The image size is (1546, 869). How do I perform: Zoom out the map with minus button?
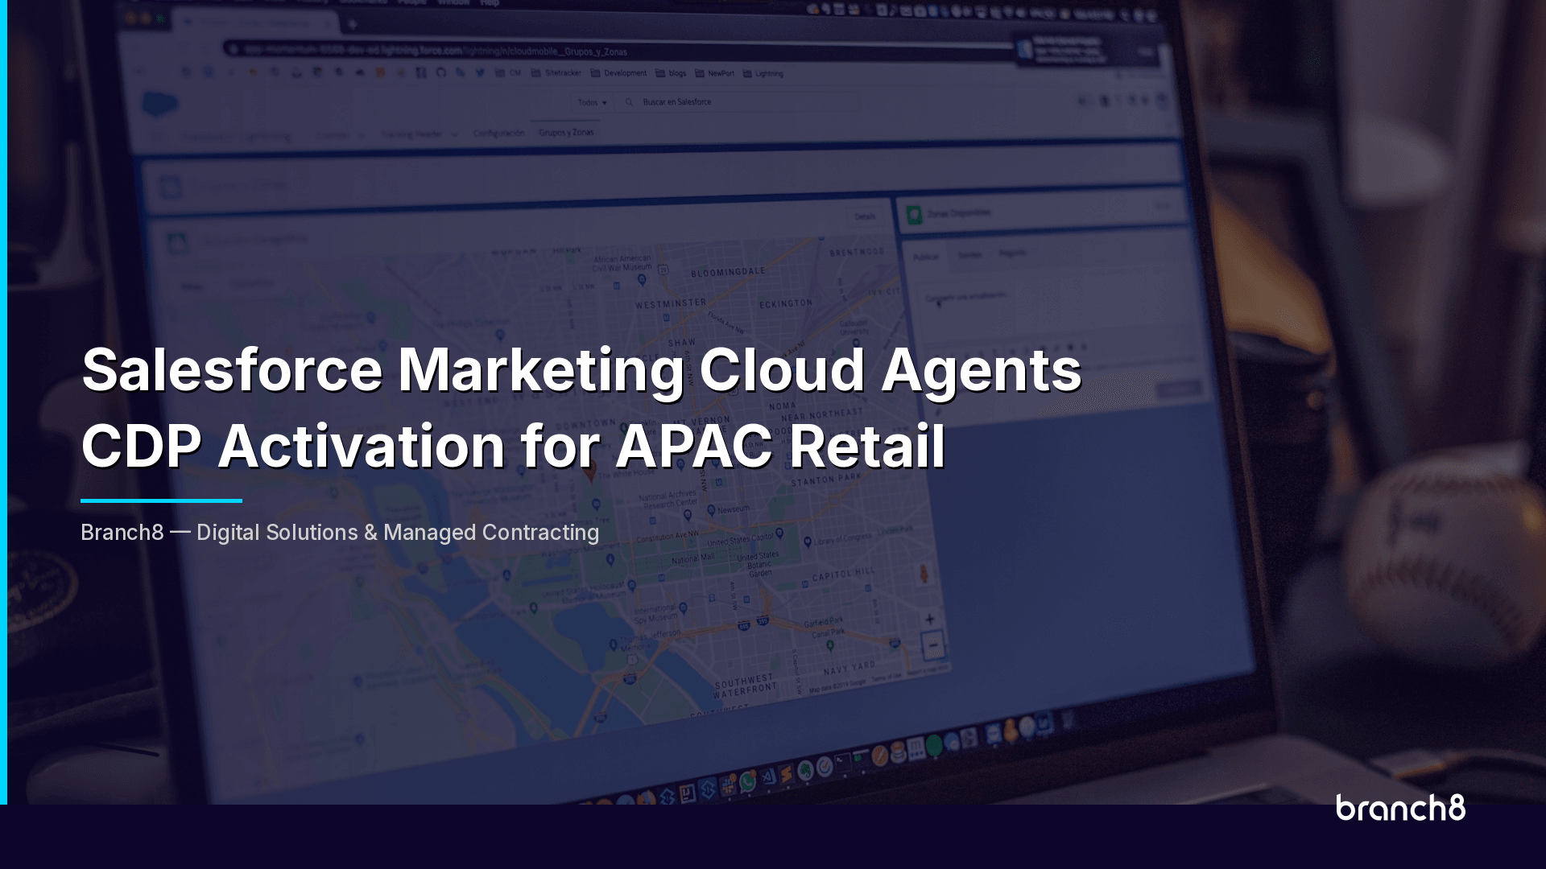pyautogui.click(x=933, y=645)
